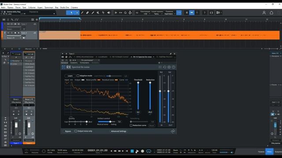Expand RX 10 Spectral De-noise tab dropdown
This screenshot has height=158, width=282.
[154, 57]
